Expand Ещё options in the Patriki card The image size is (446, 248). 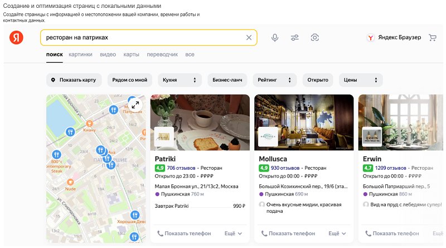(x=233, y=233)
